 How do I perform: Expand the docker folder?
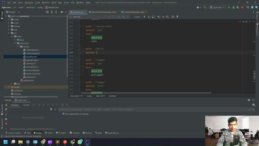click(9, 26)
